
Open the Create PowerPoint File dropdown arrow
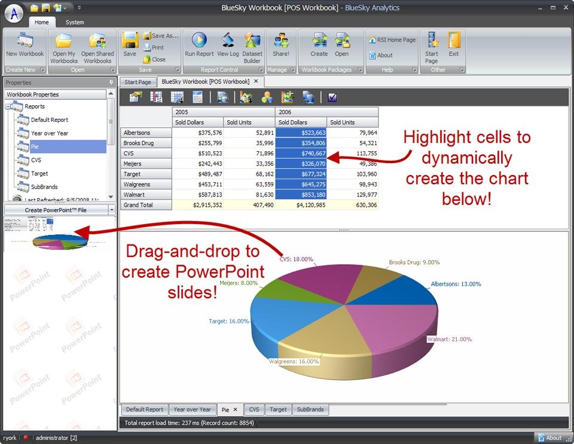[x=112, y=210]
